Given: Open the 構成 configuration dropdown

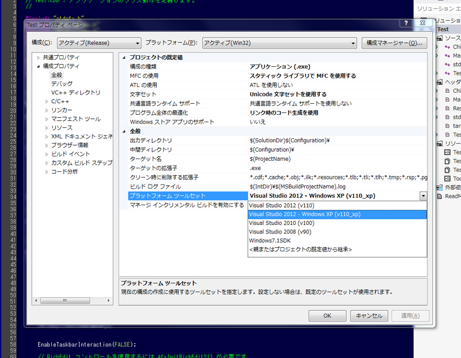Looking at the screenshot, I should point(99,43).
